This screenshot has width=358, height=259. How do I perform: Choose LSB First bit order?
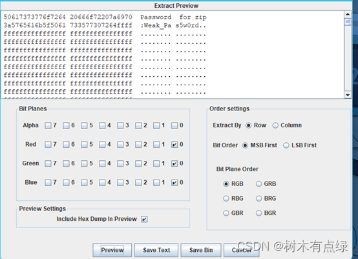coord(286,145)
